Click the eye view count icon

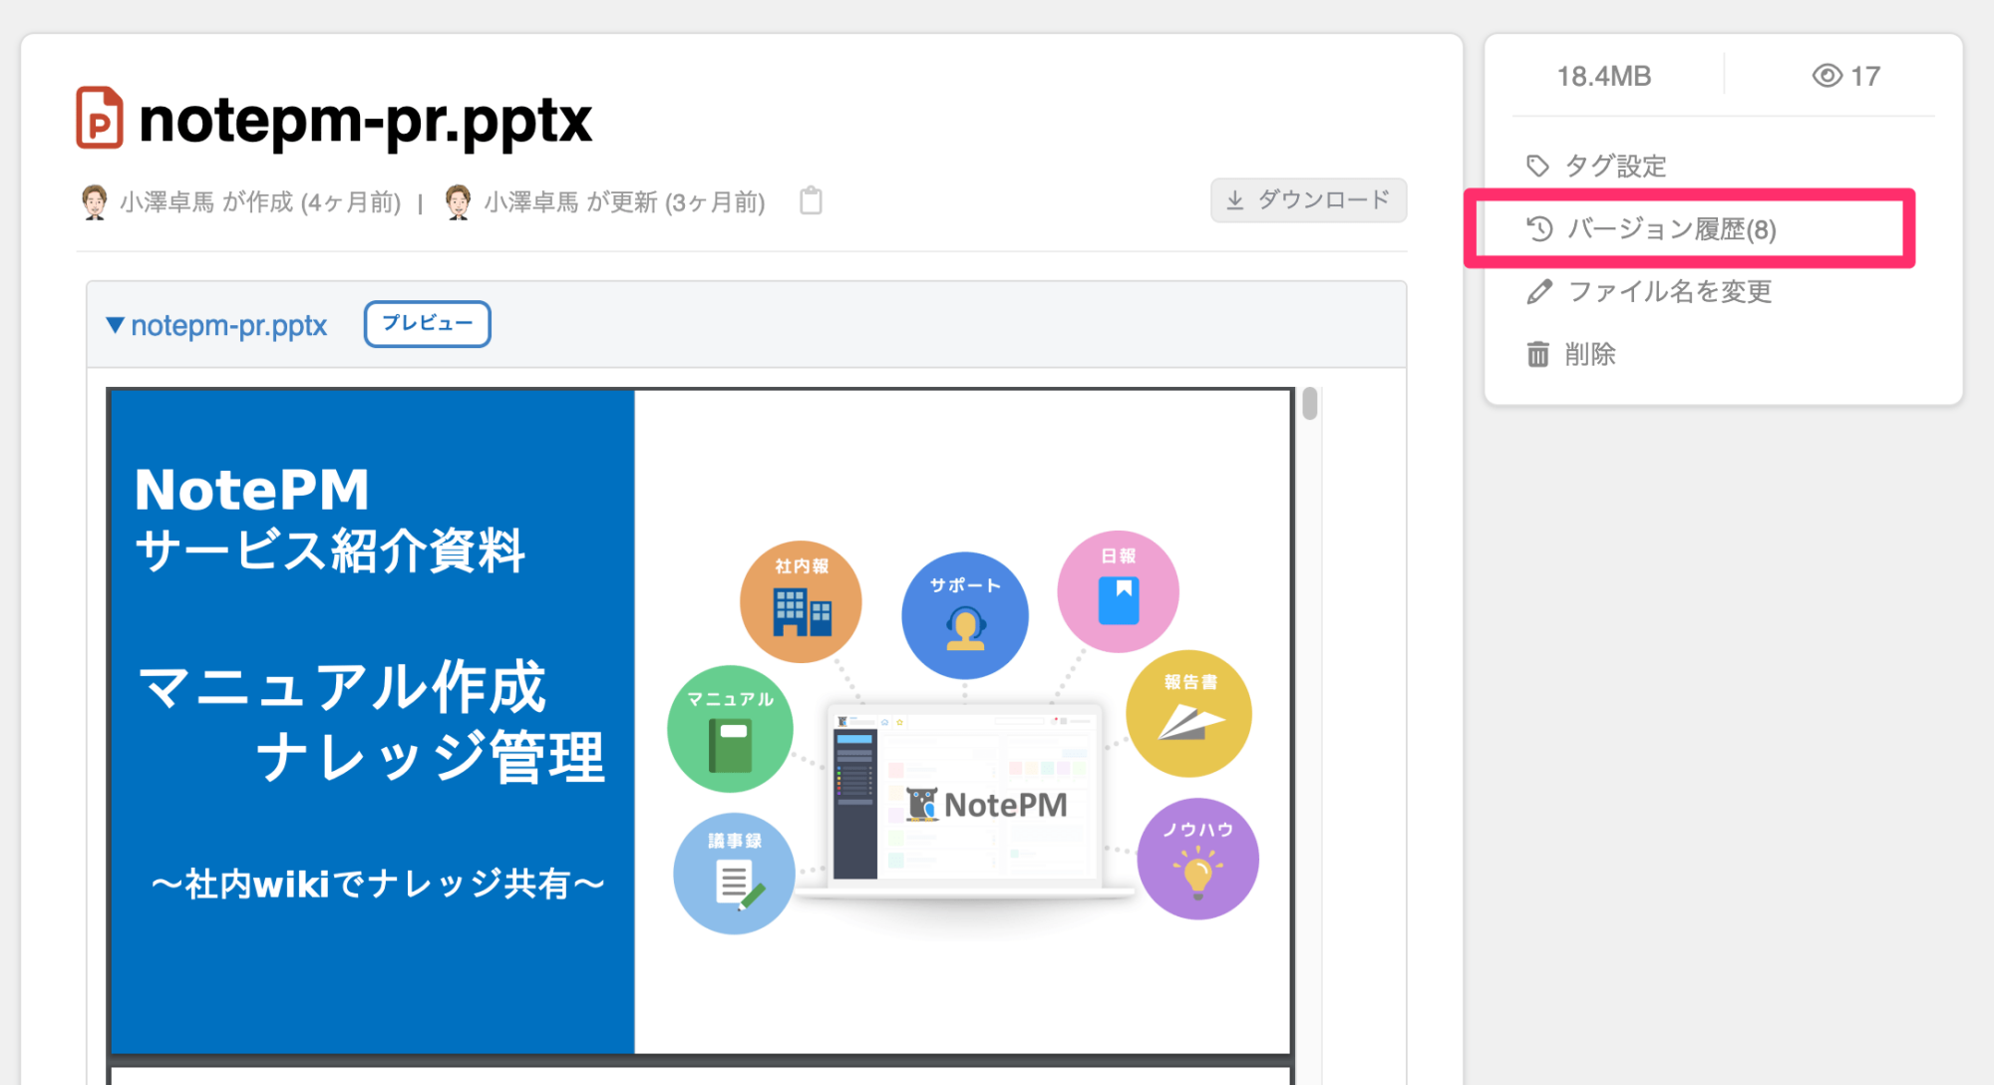[x=1827, y=76]
